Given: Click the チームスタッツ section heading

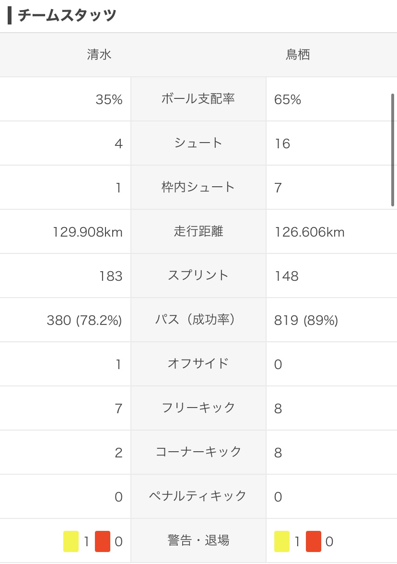Looking at the screenshot, I should pyautogui.click(x=67, y=16).
